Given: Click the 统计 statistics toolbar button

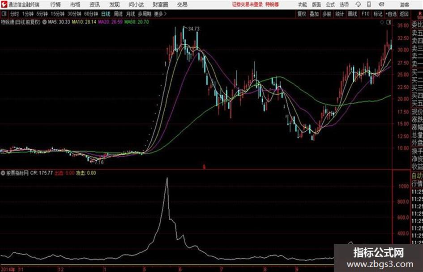Looking at the screenshot, I should coord(339,14).
